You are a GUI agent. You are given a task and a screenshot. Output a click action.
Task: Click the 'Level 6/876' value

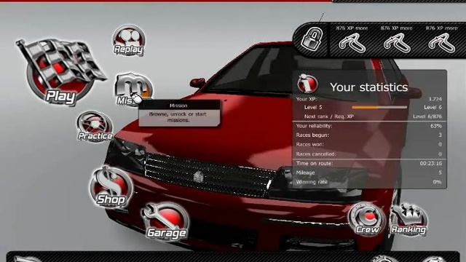point(427,116)
